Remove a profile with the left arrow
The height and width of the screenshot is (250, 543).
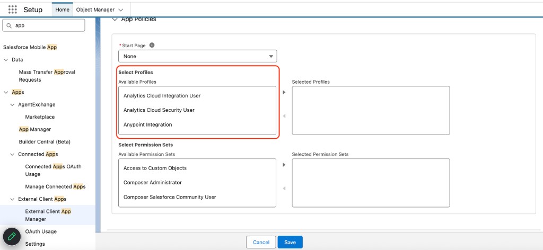click(x=284, y=116)
